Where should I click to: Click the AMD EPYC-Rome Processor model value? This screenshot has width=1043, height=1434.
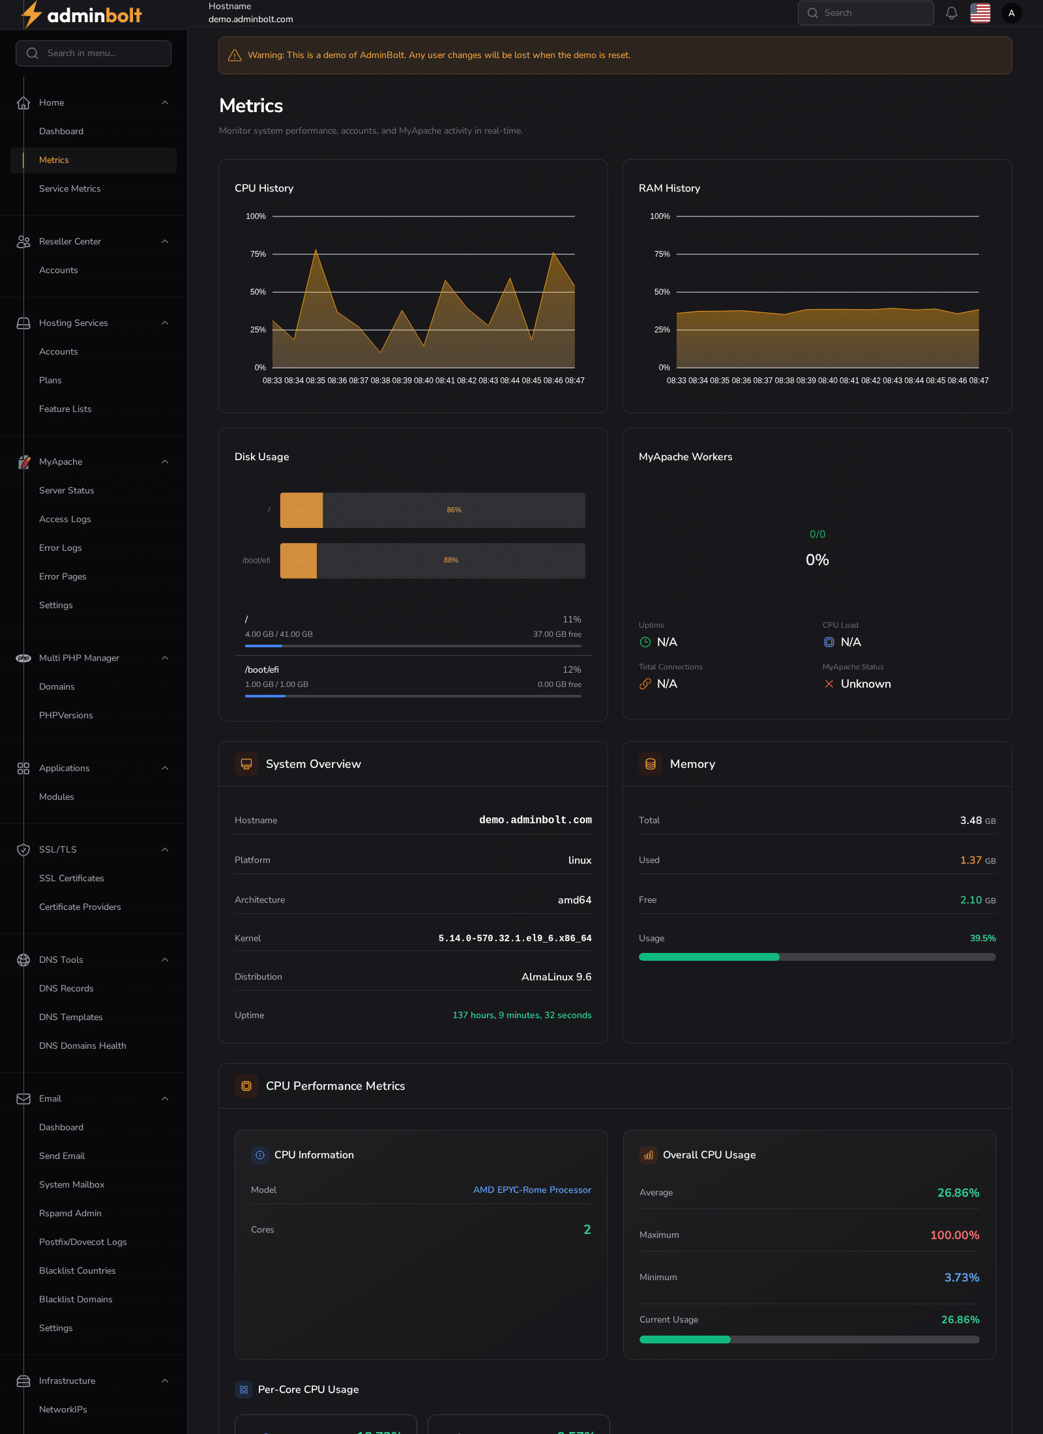coord(532,1190)
